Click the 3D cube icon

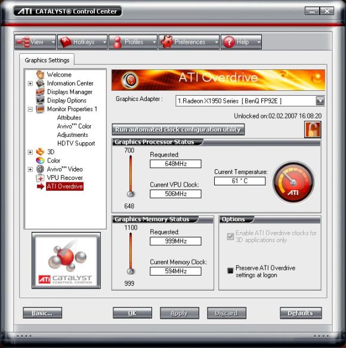click(x=41, y=152)
